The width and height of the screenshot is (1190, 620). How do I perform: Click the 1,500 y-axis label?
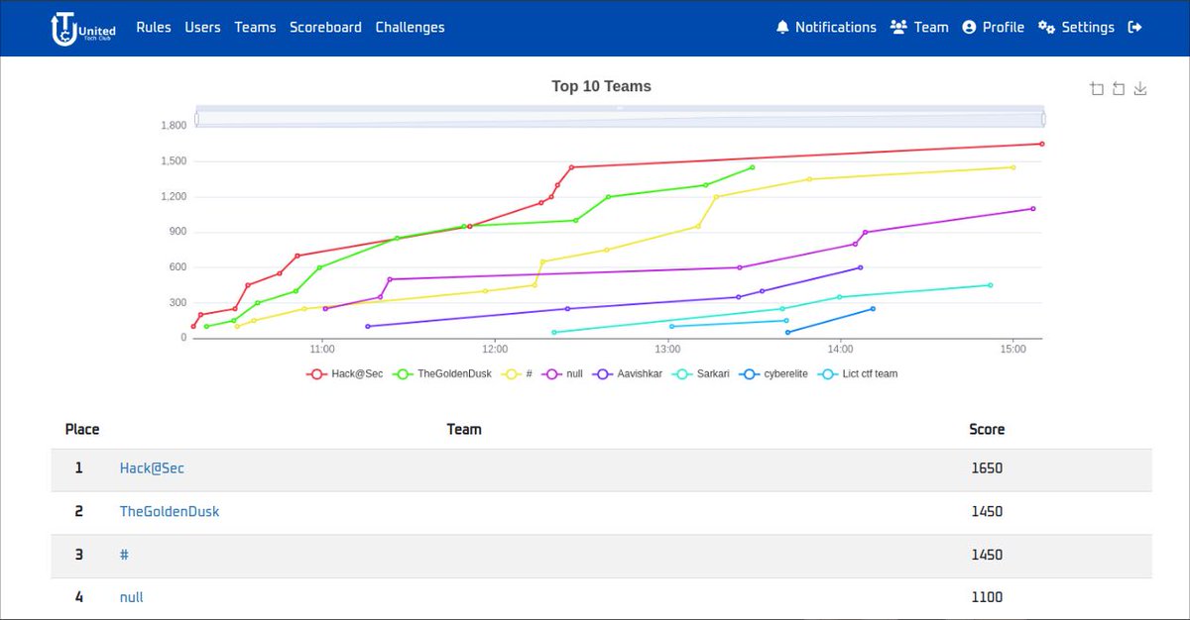173,161
